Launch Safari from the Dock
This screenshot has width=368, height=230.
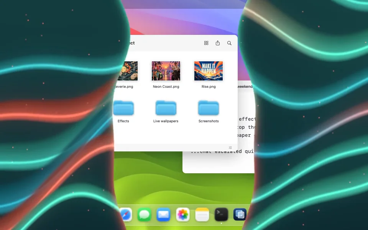click(126, 214)
